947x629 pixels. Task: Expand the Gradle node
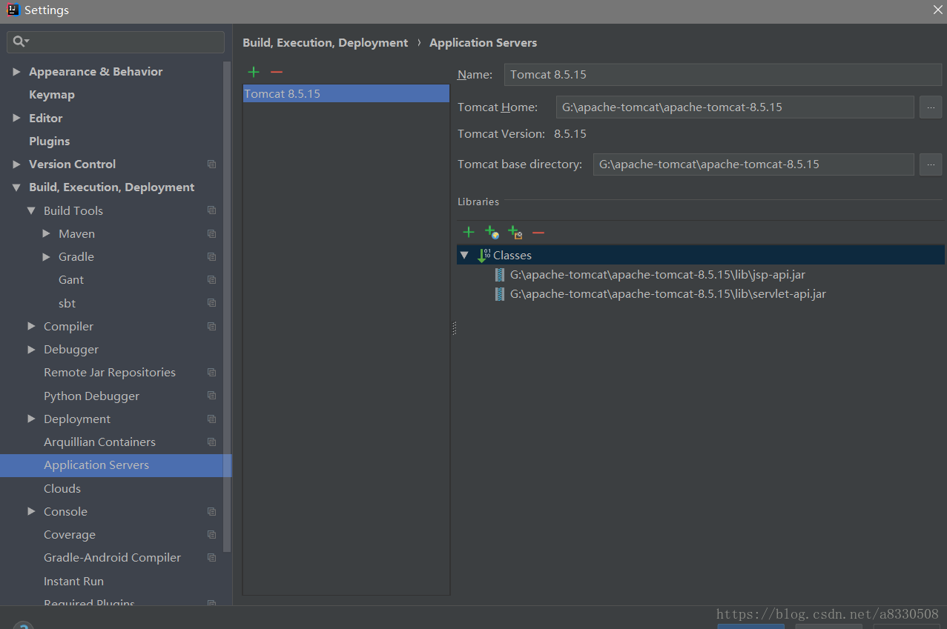(x=46, y=256)
